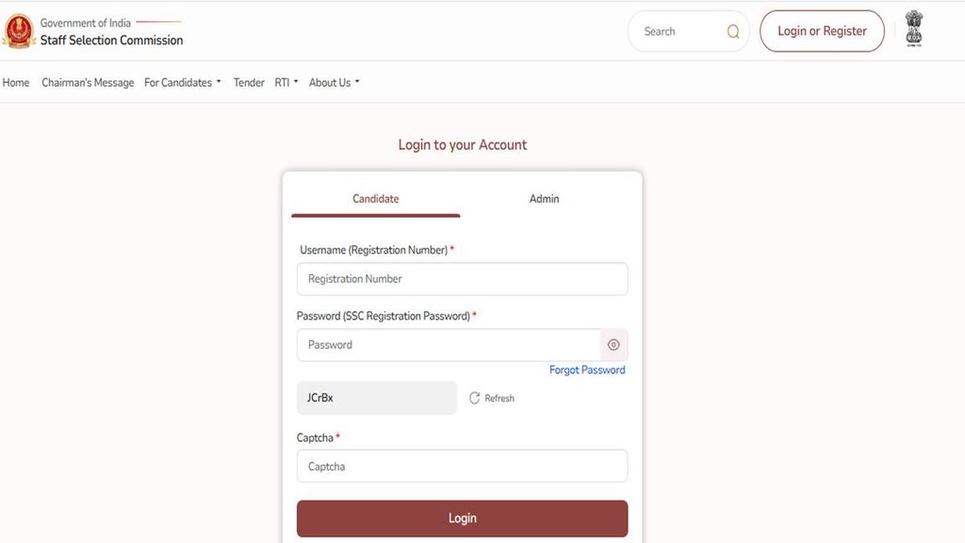
Task: Click the National Emblem of India icon
Action: [913, 29]
